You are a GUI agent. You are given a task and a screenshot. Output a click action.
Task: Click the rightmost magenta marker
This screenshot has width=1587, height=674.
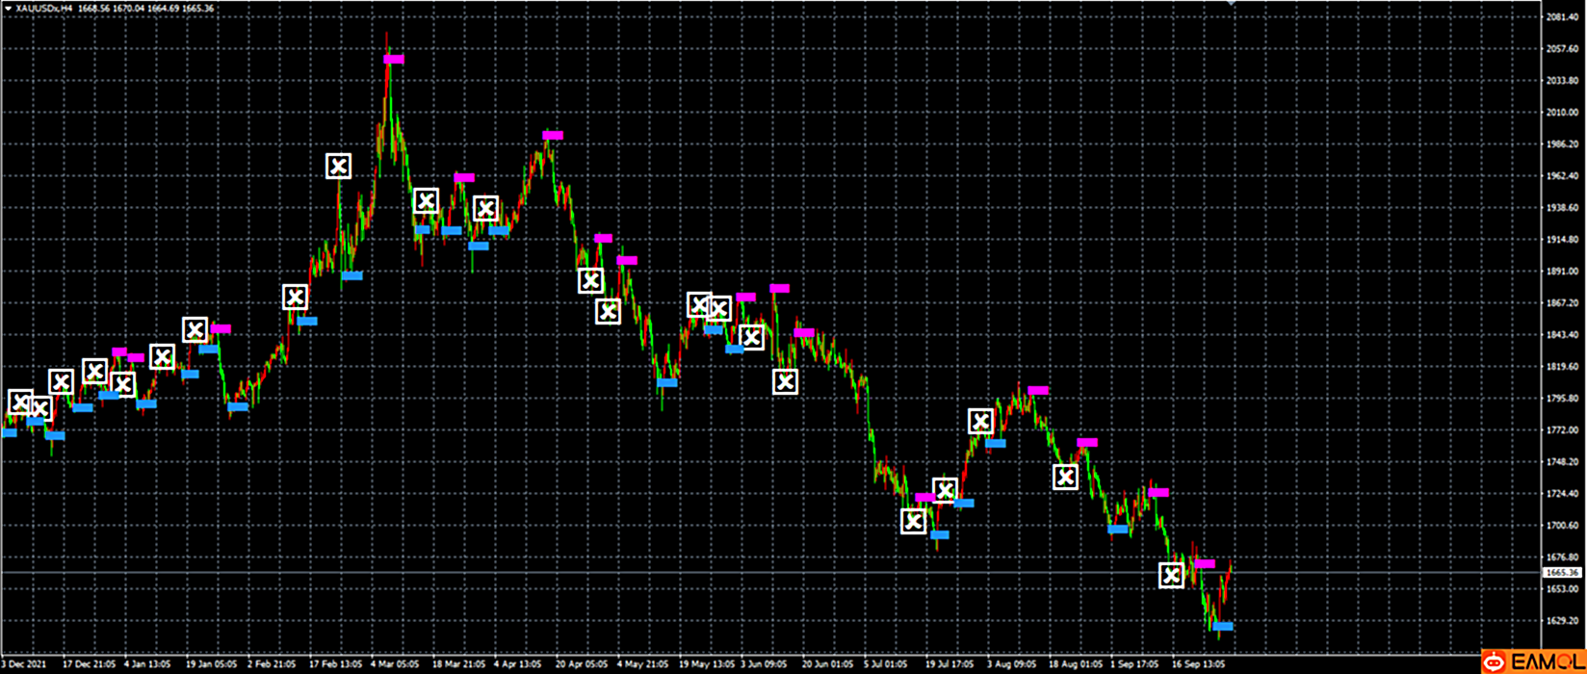1204,563
